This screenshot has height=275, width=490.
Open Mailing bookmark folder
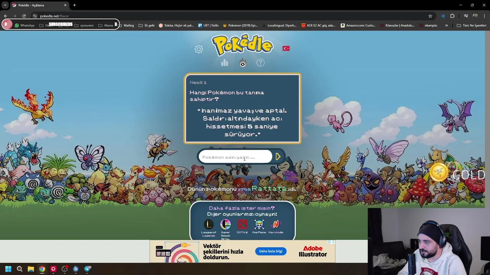point(126,25)
